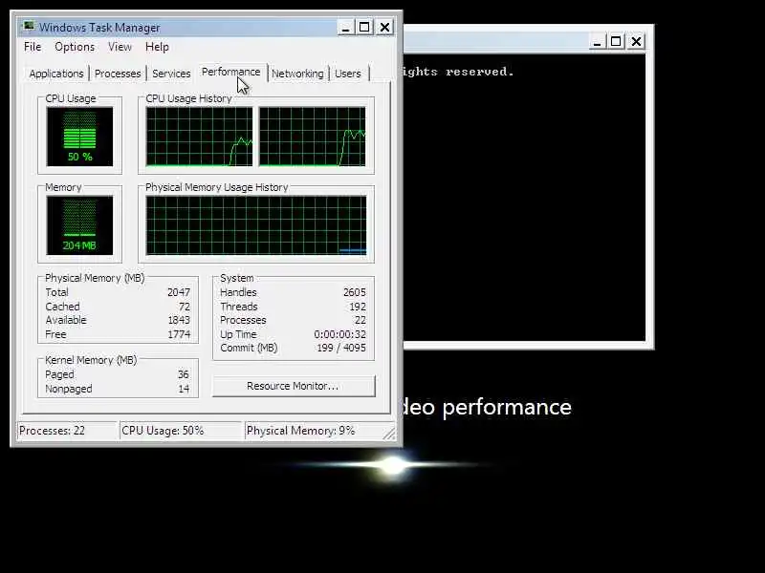Click the CPU Usage 50 % gauge
The height and width of the screenshot is (573, 765).
[79, 137]
